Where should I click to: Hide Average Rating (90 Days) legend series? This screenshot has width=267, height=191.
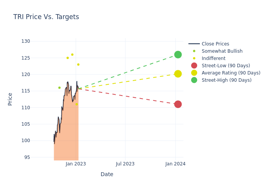click(x=231, y=73)
